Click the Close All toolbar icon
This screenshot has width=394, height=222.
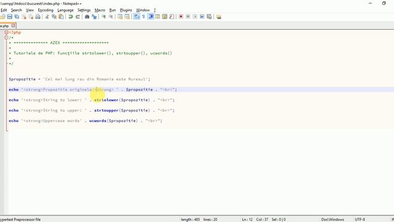click(x=31, y=17)
